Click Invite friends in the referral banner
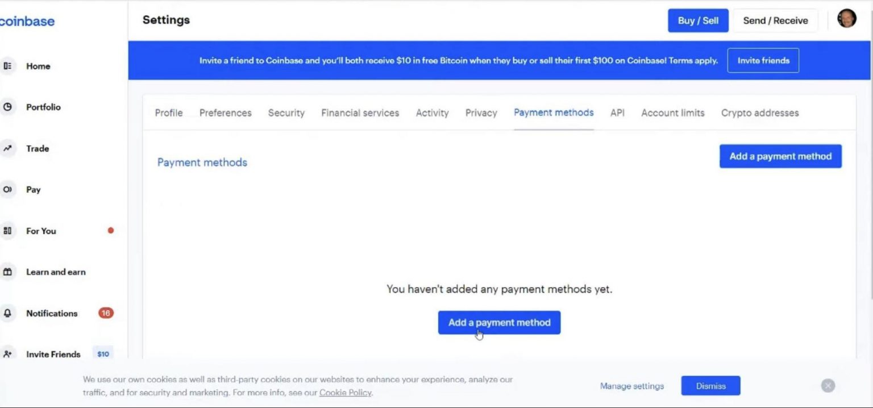 [763, 60]
